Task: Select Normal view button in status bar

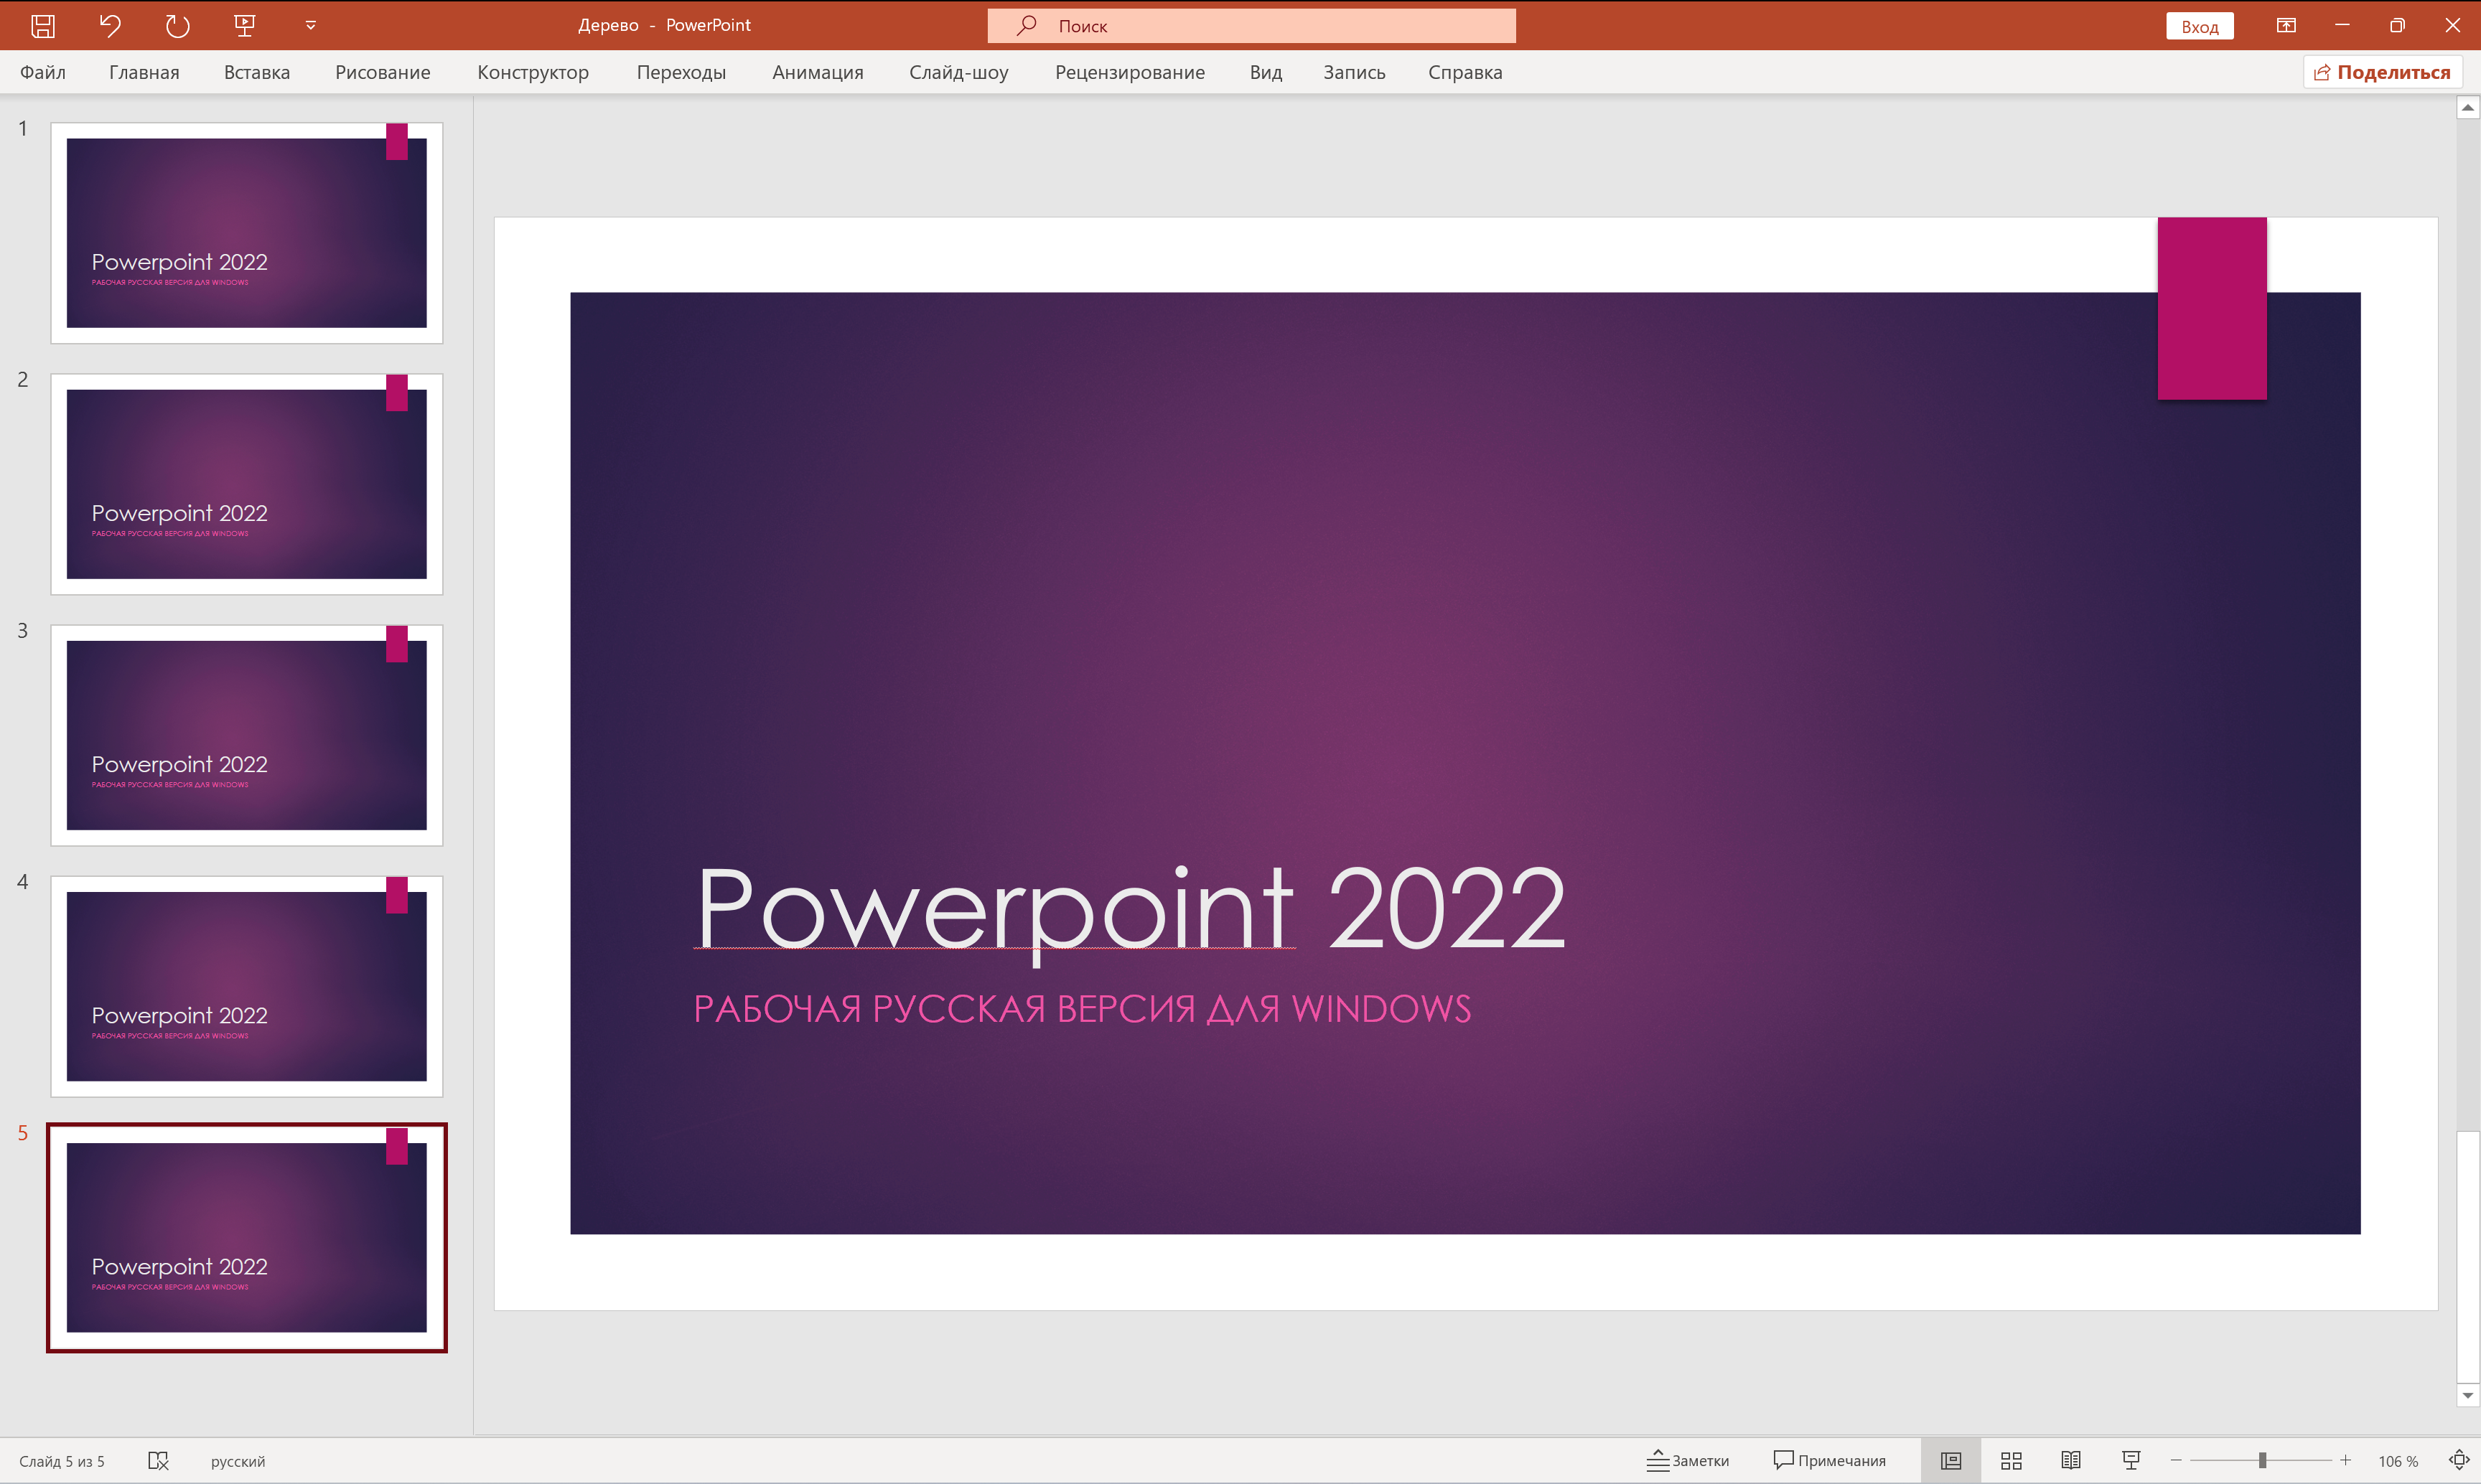Action: (x=1950, y=1461)
